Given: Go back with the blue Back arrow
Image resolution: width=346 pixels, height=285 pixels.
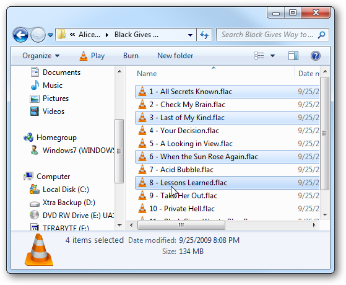Looking at the screenshot, I should click(x=20, y=35).
